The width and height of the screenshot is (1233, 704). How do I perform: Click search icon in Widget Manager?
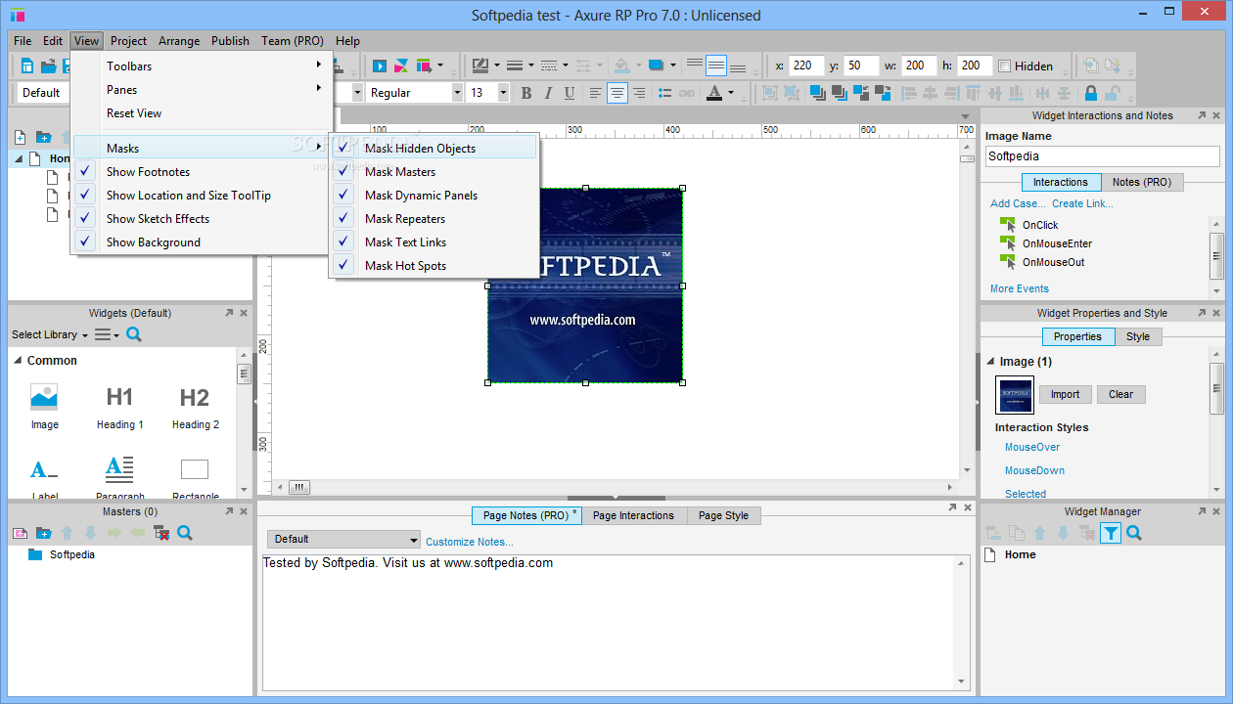1134,533
